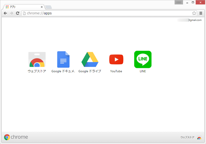Open ウェブストア link in the footer

pos(187,137)
